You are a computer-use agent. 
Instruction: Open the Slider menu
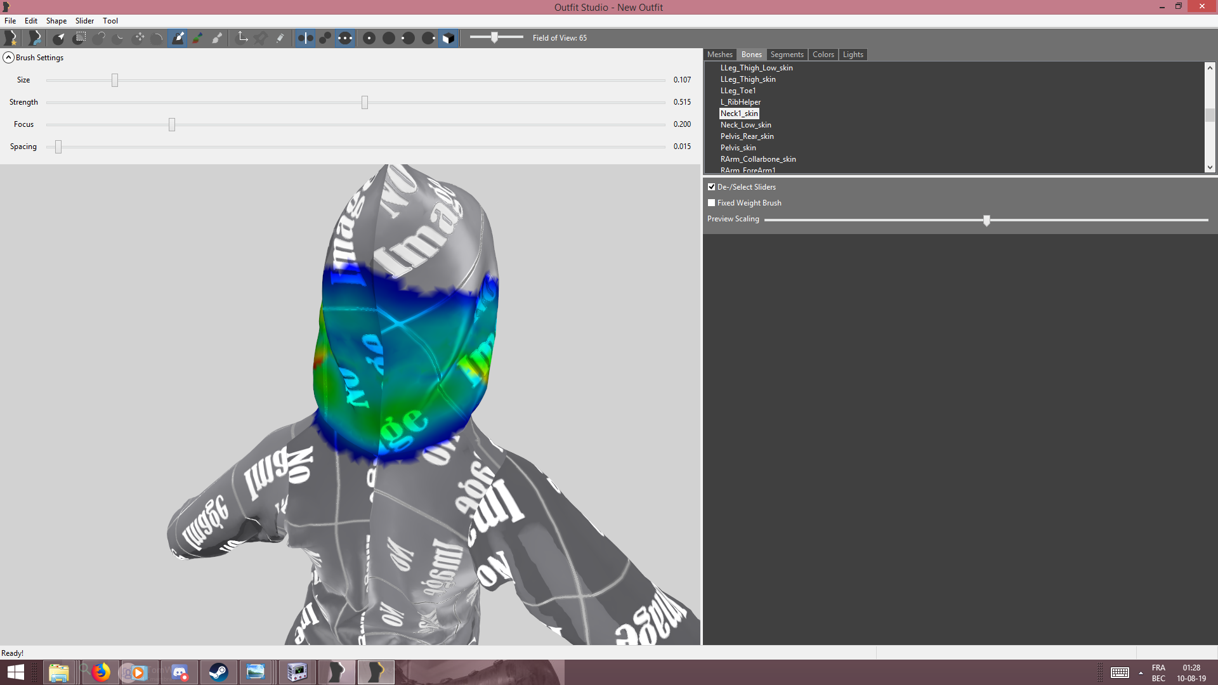(x=84, y=21)
